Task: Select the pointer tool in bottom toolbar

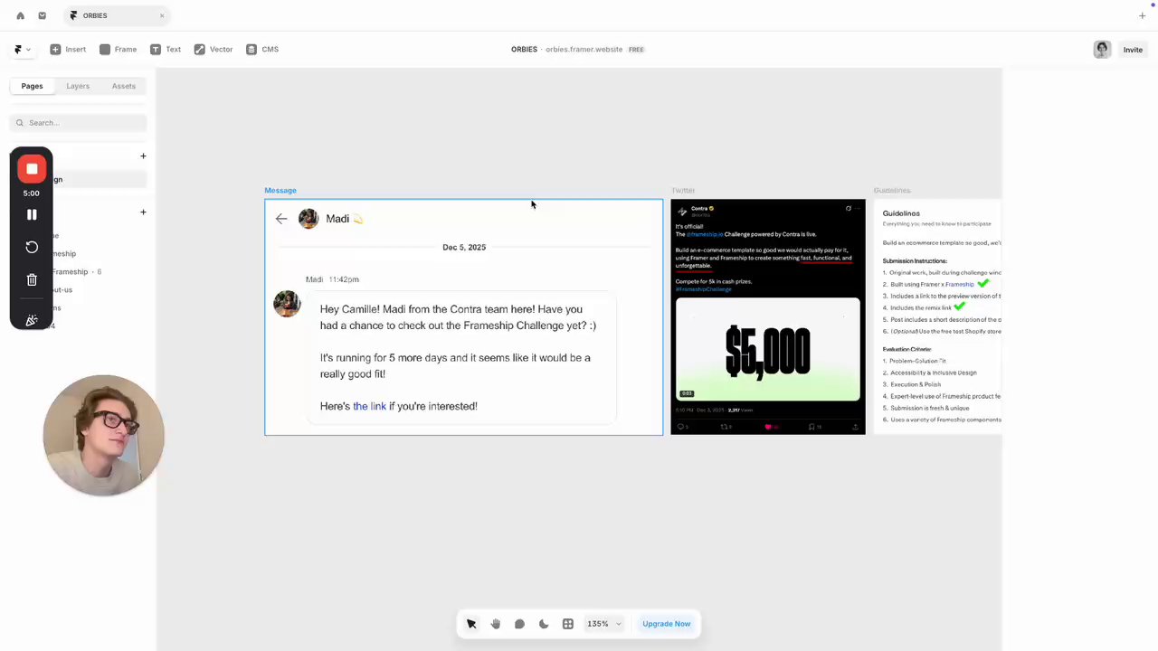Action: click(471, 624)
